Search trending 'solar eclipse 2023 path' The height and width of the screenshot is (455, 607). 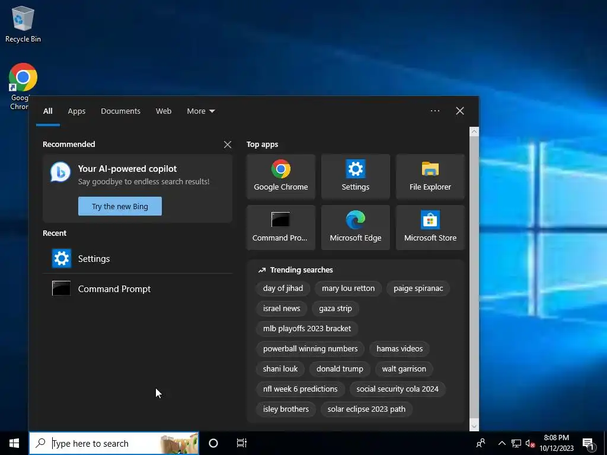pyautogui.click(x=366, y=409)
